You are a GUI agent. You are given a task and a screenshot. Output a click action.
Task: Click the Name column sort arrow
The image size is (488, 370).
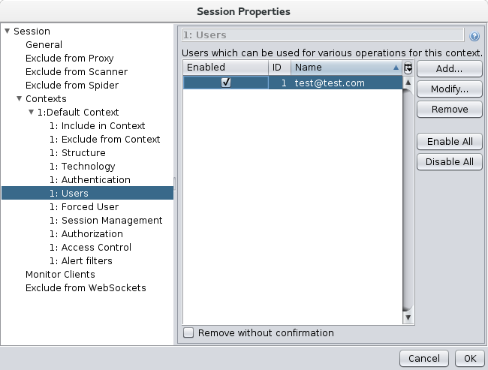396,68
